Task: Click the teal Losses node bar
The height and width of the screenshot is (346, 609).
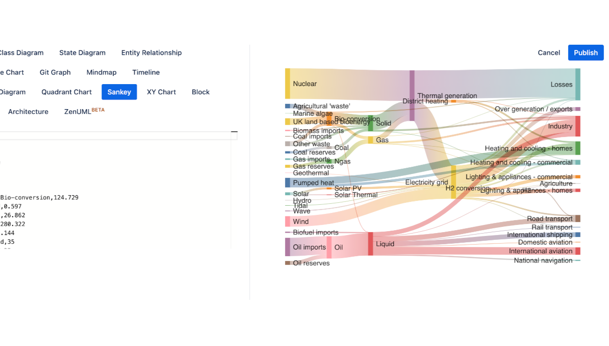Action: click(x=578, y=84)
